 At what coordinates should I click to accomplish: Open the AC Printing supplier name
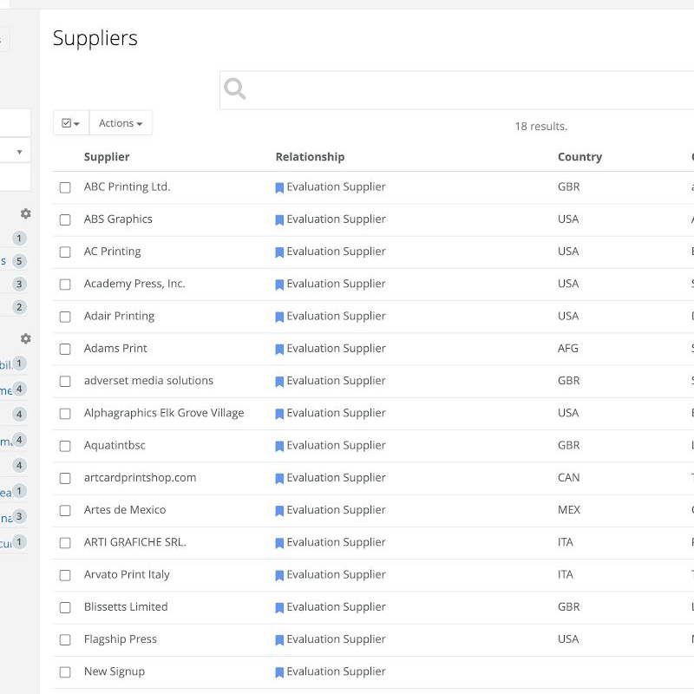[113, 252]
